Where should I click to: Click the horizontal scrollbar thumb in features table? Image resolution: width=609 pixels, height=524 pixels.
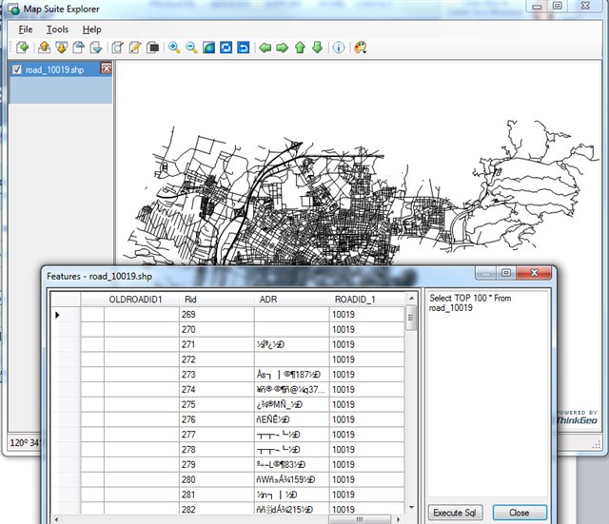pos(360,519)
